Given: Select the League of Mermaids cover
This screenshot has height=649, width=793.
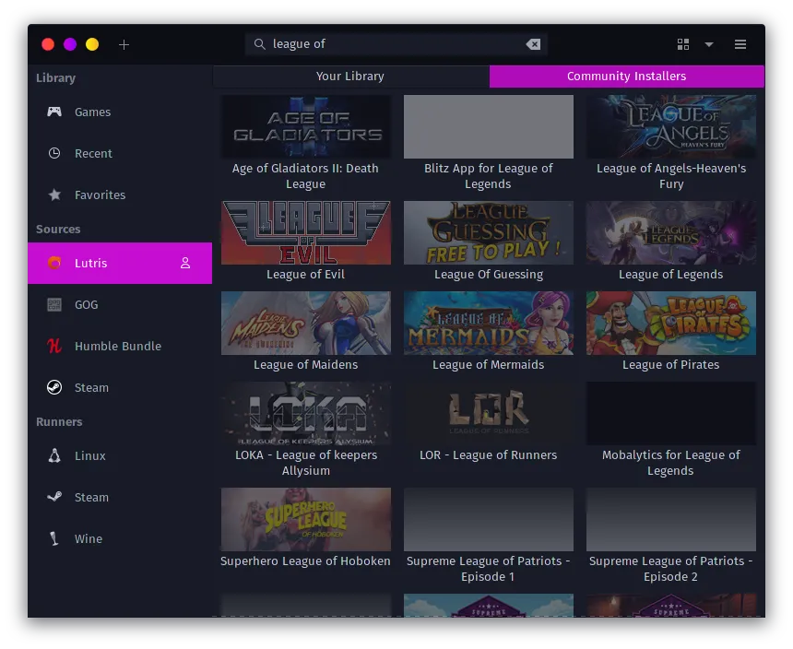Looking at the screenshot, I should (489, 323).
